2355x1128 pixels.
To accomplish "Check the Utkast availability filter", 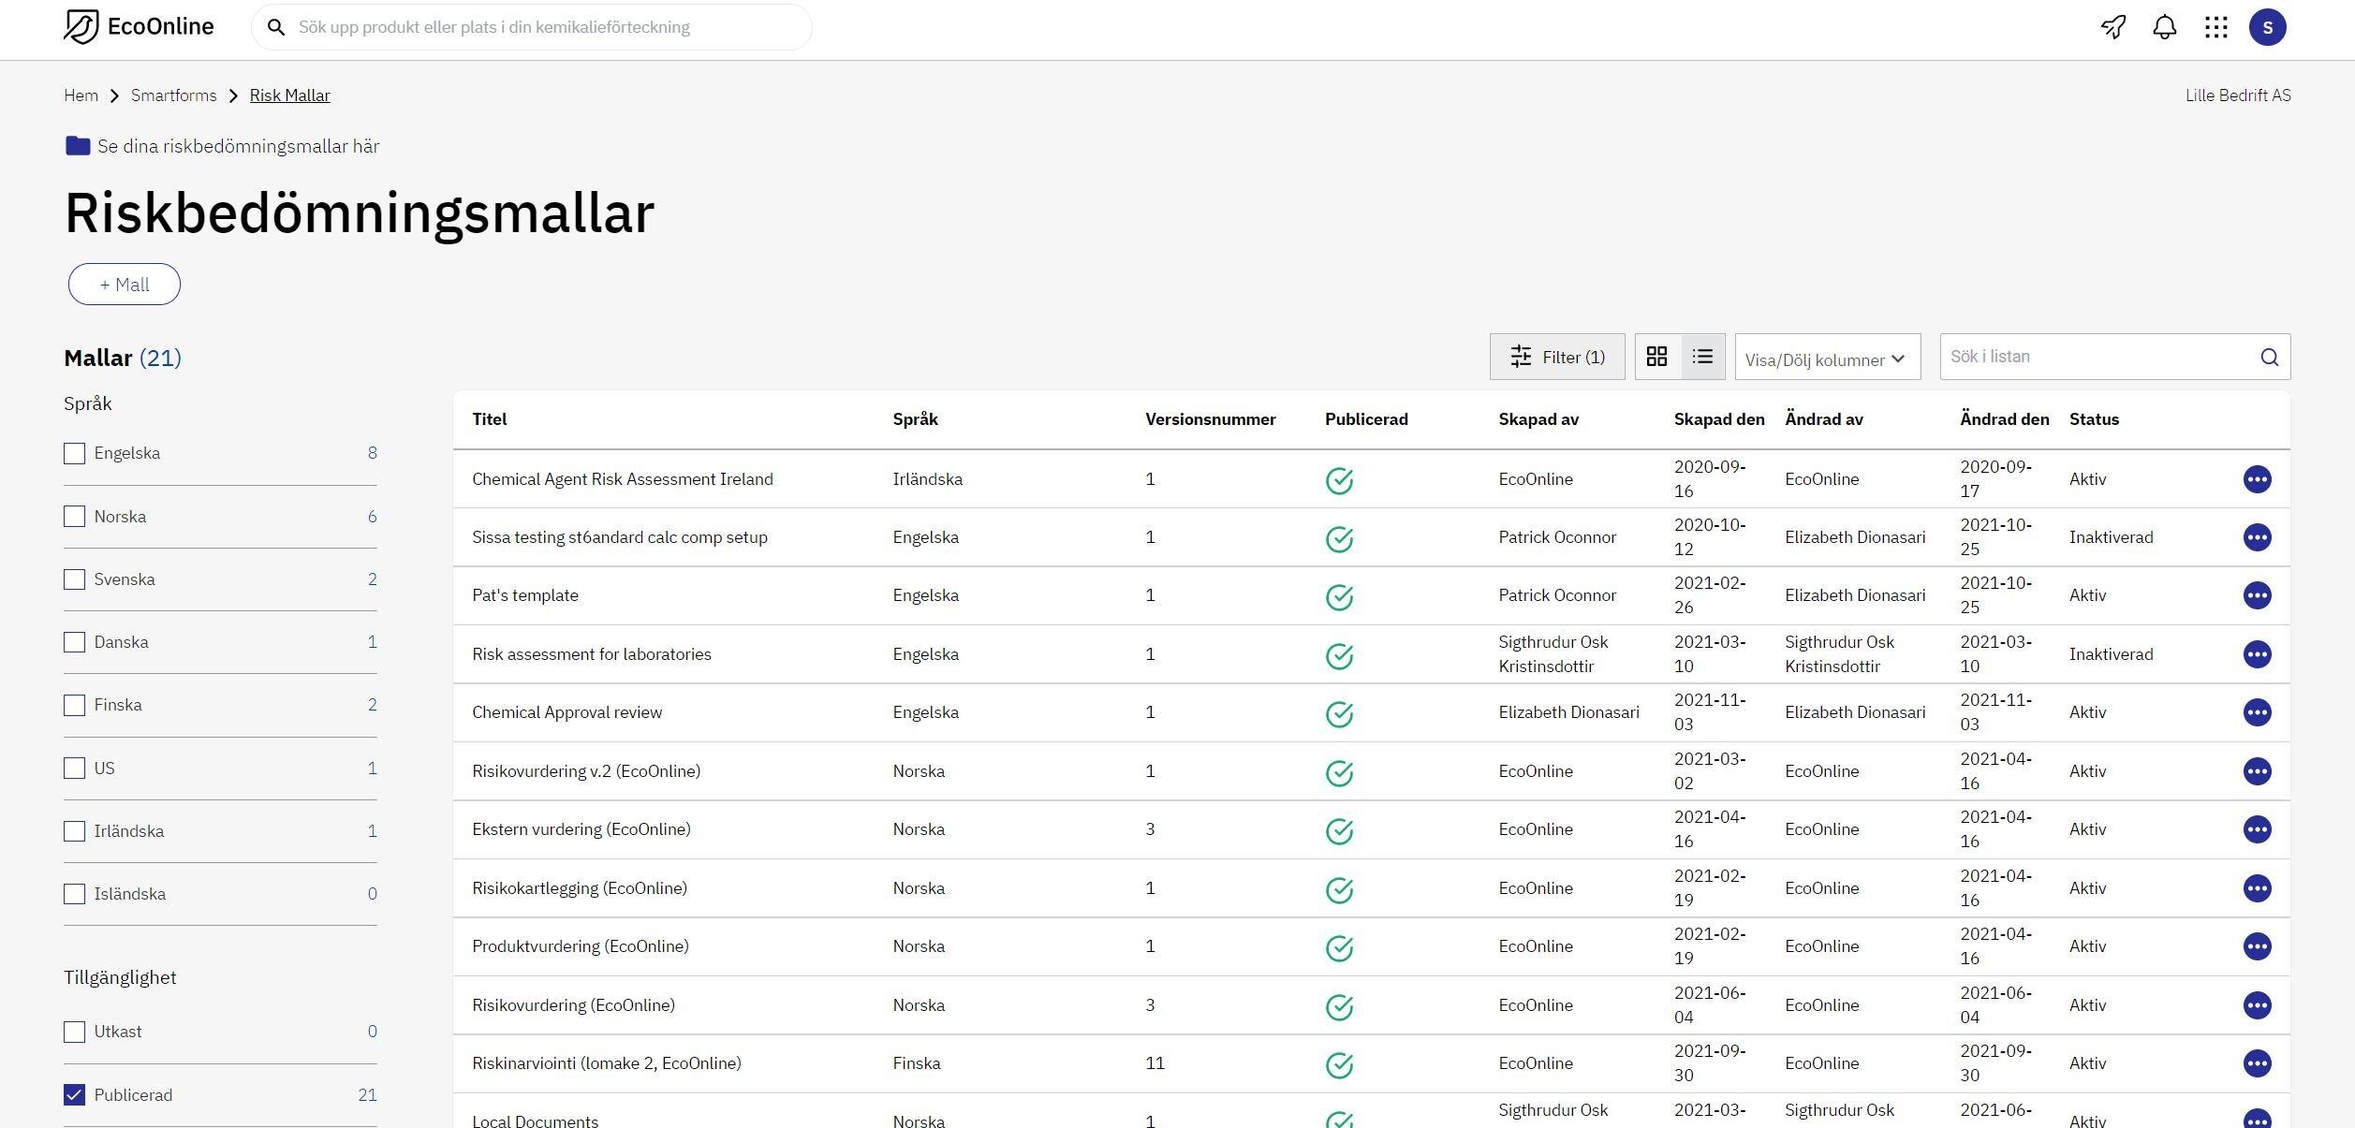I will click(x=75, y=1032).
